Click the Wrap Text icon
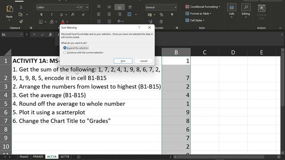This screenshot has height=160, width=285. tap(130, 7)
